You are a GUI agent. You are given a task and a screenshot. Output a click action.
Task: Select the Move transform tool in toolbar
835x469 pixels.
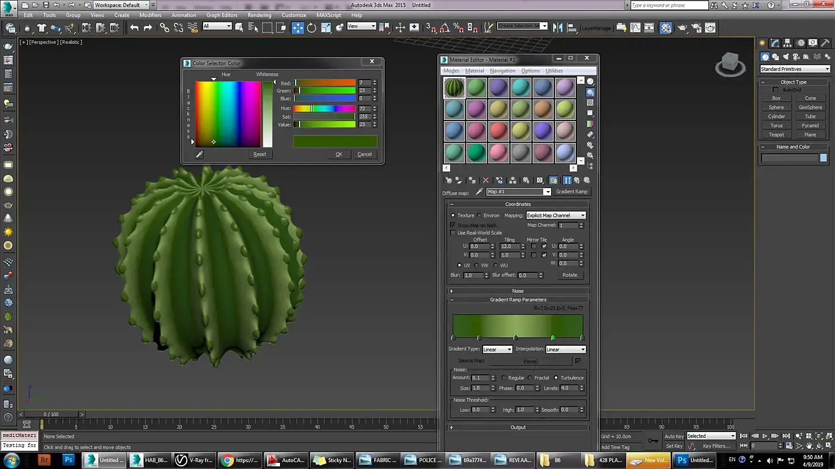(297, 27)
